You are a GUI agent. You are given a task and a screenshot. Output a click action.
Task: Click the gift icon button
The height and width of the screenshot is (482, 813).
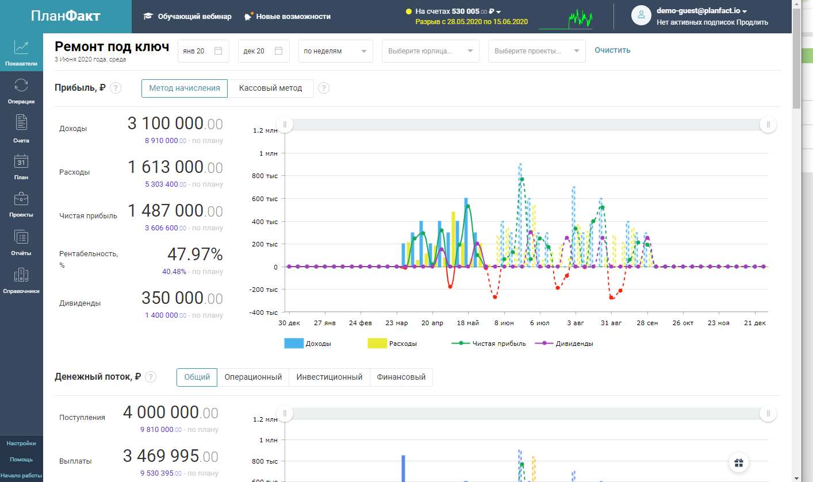coord(739,462)
